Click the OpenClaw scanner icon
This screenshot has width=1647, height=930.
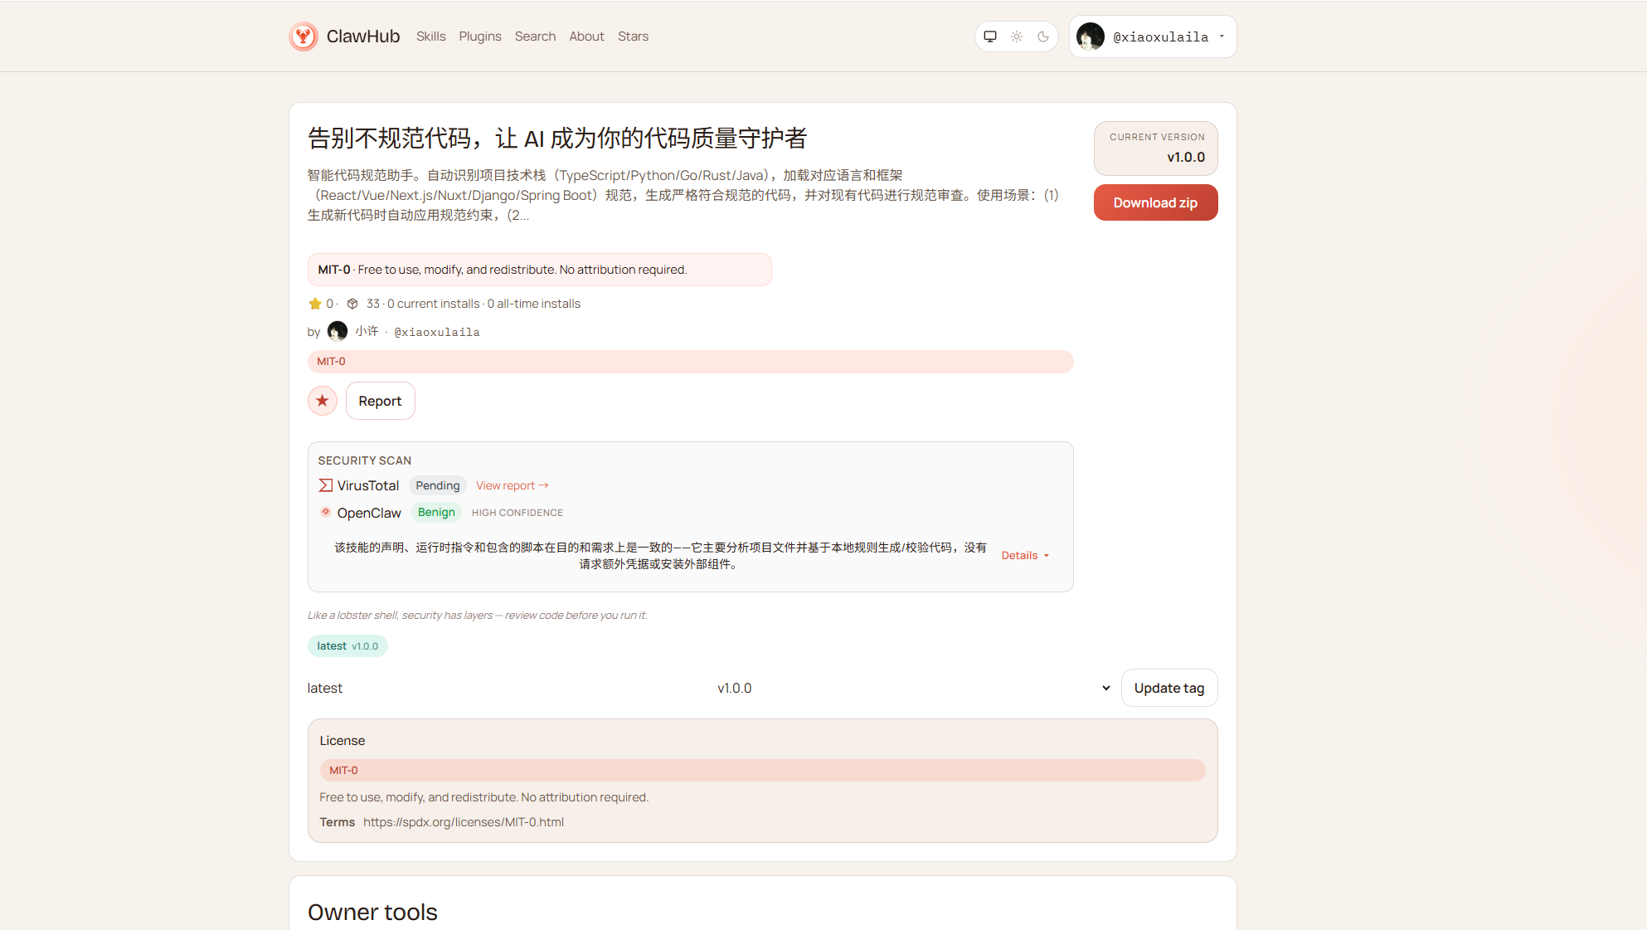pyautogui.click(x=326, y=512)
